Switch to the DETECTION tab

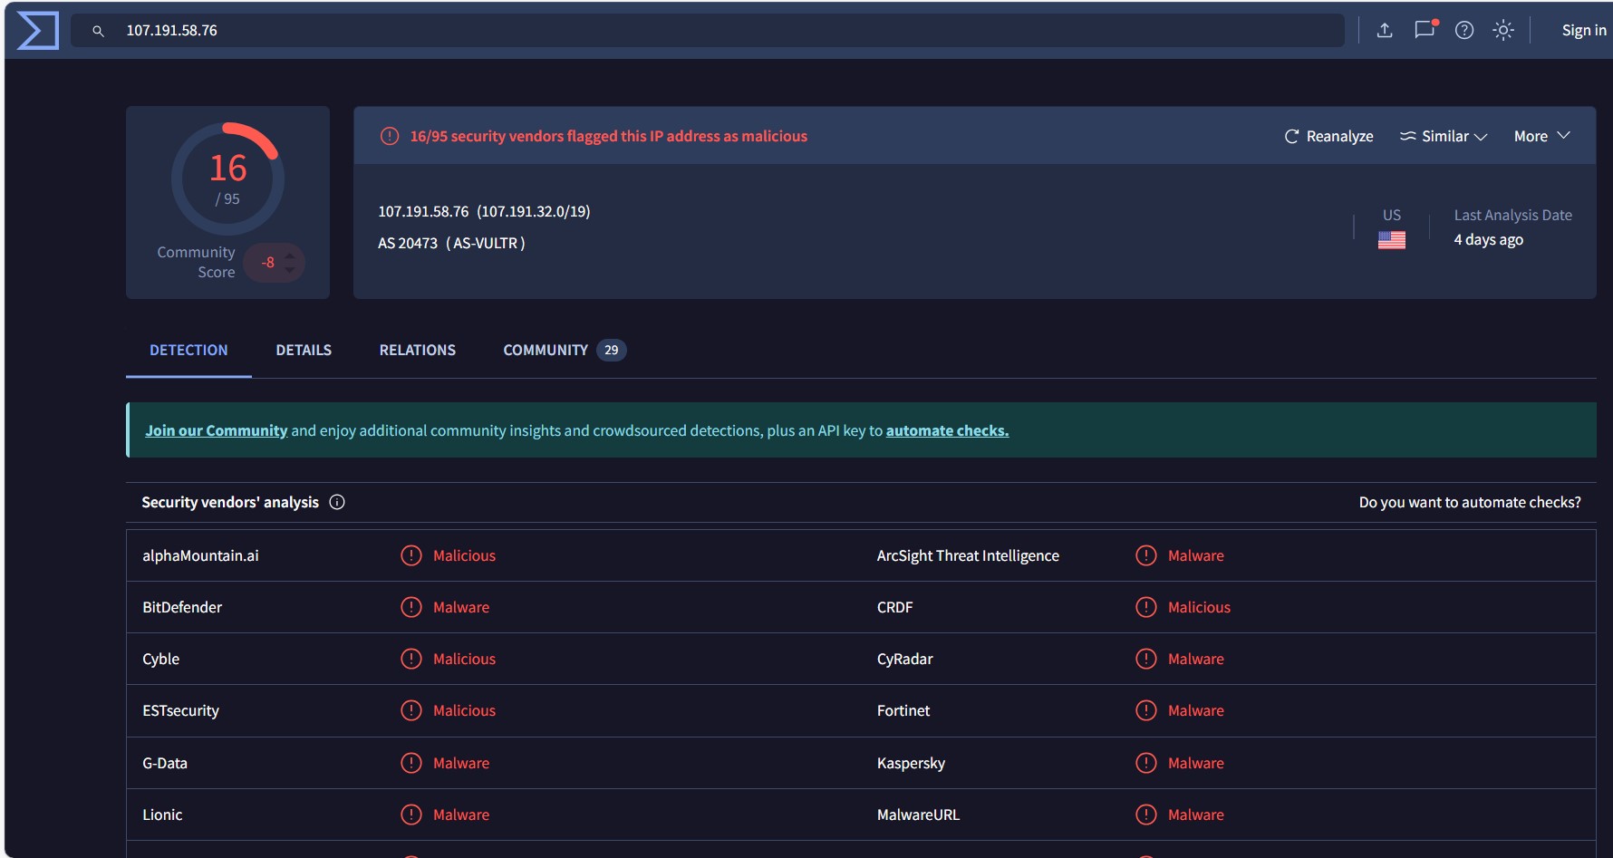click(x=188, y=350)
